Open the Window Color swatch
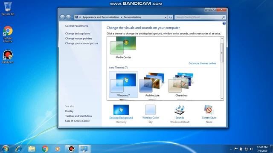The width and height of the screenshot is (273, 153). coord(150,110)
